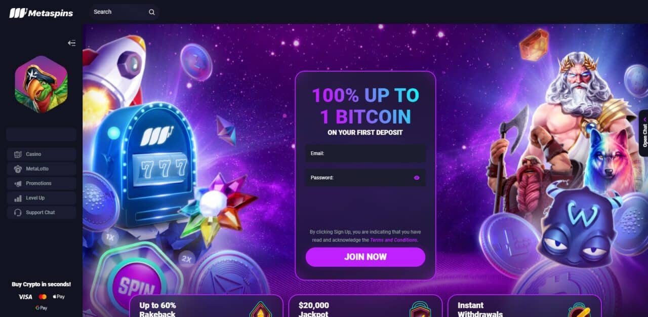This screenshot has width=648, height=317.
Task: Click the pirate parrot avatar
Action: pyautogui.click(x=42, y=84)
